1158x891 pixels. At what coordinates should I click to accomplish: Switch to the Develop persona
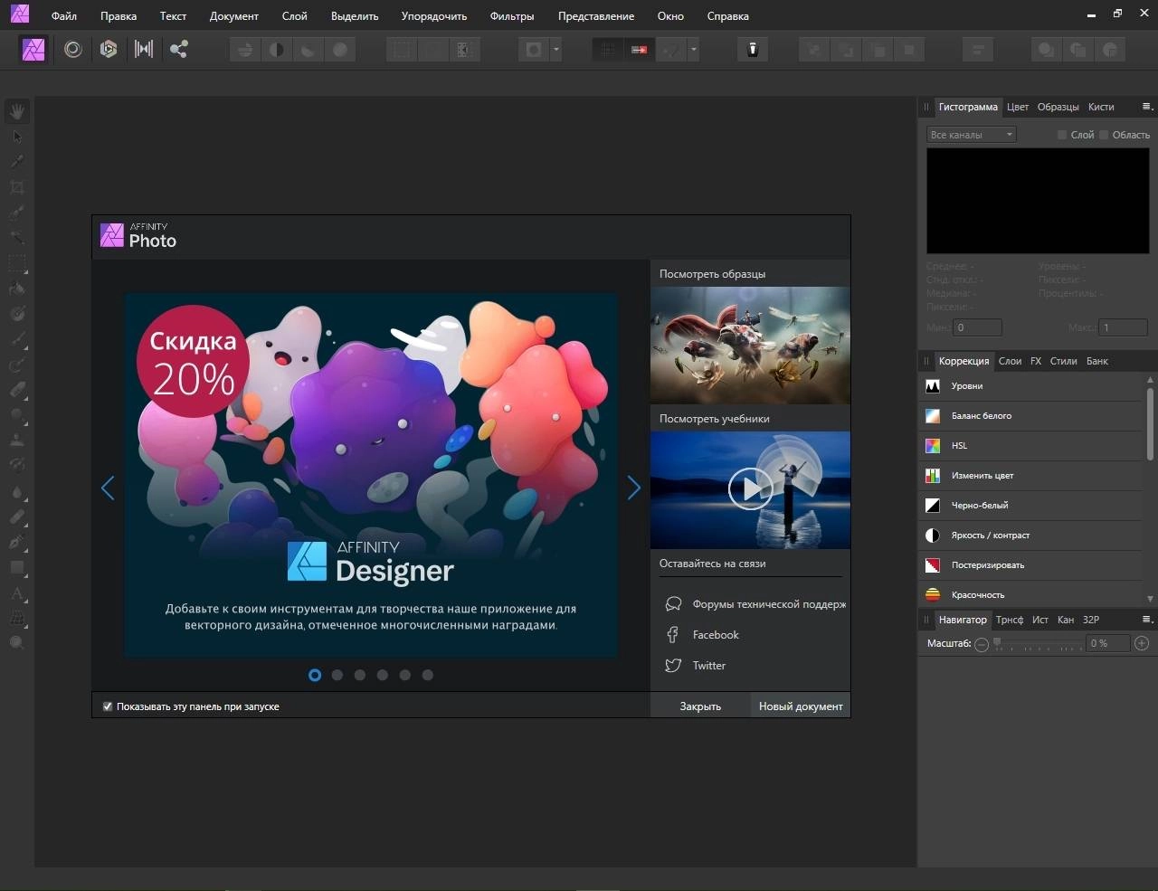point(109,49)
